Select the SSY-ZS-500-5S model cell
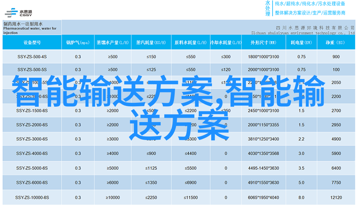This screenshot has height=208, width=358. [32, 70]
